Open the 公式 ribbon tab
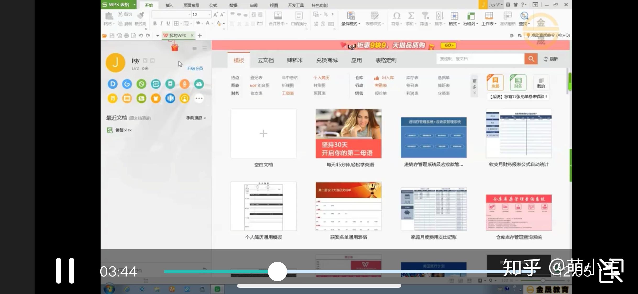638x294 pixels. pyautogui.click(x=213, y=5)
